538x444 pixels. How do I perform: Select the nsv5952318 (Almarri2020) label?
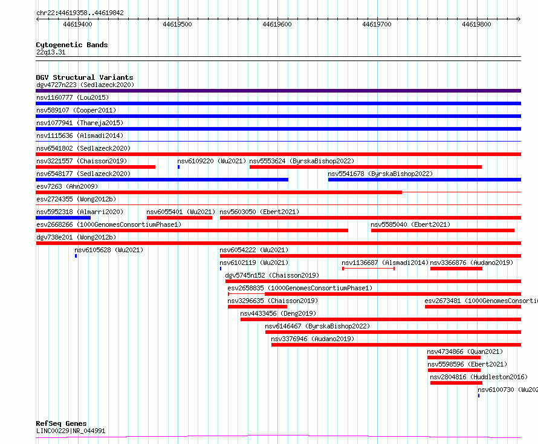click(80, 212)
